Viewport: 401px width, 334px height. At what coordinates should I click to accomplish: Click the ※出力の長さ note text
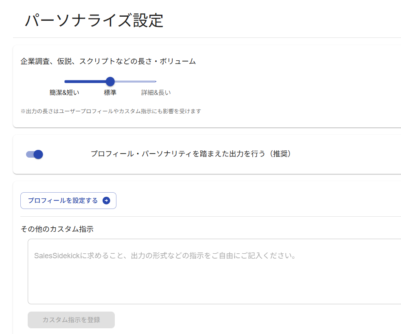pos(111,111)
